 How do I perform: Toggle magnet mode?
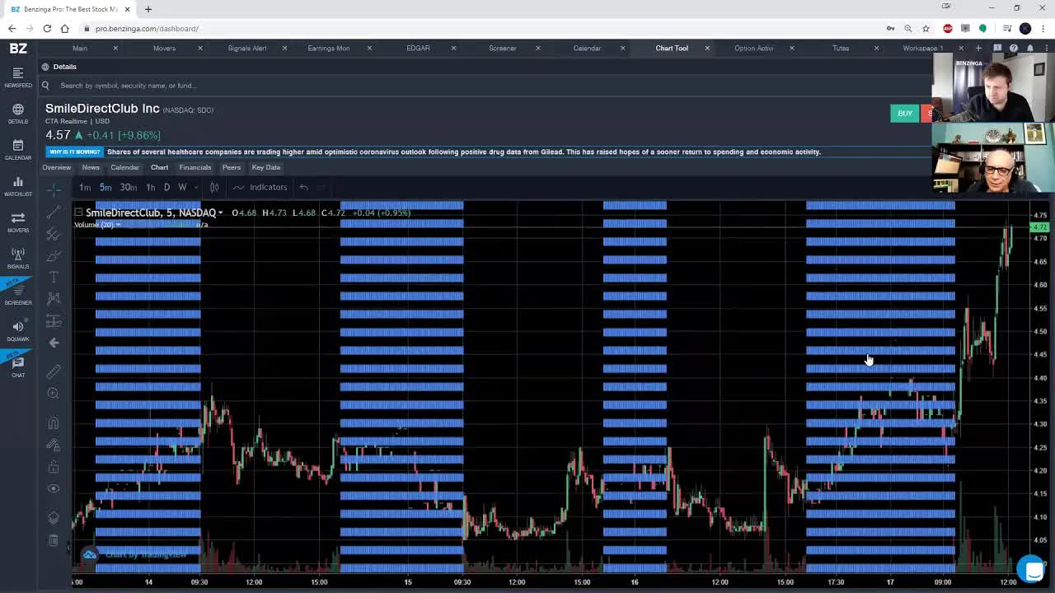[54, 423]
